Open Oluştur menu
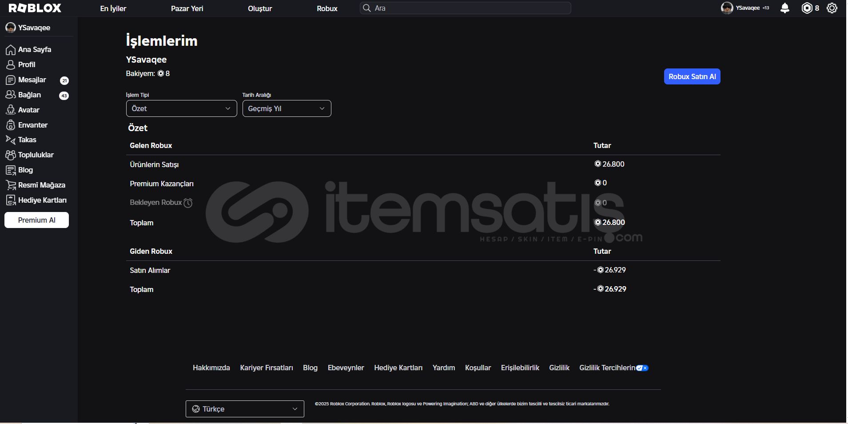Screen dimensions: 848x424 point(260,8)
